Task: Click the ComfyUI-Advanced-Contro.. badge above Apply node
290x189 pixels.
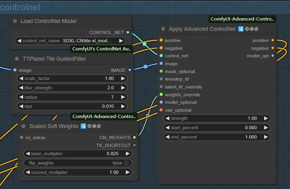Action: [242, 19]
